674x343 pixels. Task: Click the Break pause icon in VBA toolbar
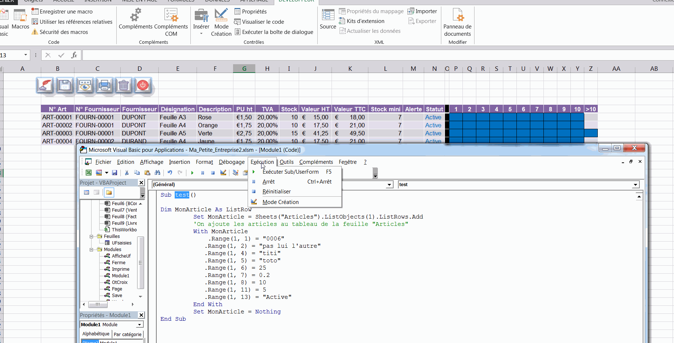[x=202, y=173]
